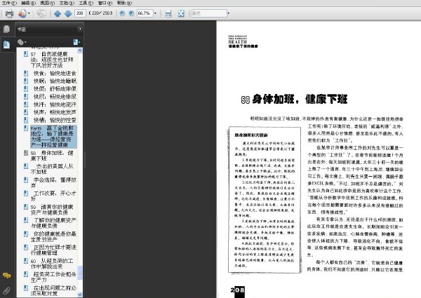Open the dropdown arrow beside create PDF icon
Viewport: 421px width, 298px height.
pyautogui.click(x=29, y=13)
